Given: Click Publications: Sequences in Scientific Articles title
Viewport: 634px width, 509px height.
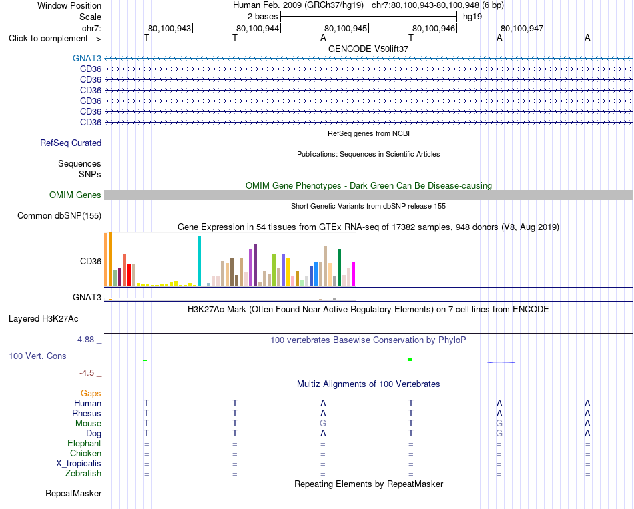Looking at the screenshot, I should click(x=368, y=154).
